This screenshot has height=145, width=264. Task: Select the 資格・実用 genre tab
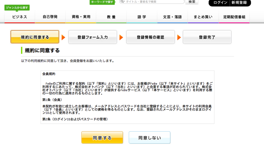coord(81,17)
